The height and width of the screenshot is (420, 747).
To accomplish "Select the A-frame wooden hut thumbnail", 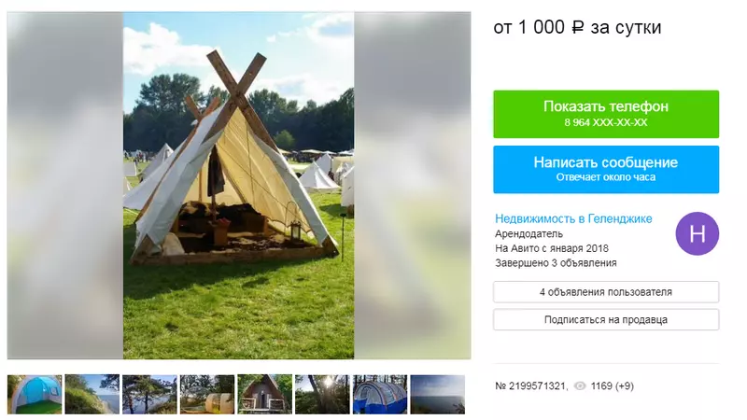I will point(265,394).
